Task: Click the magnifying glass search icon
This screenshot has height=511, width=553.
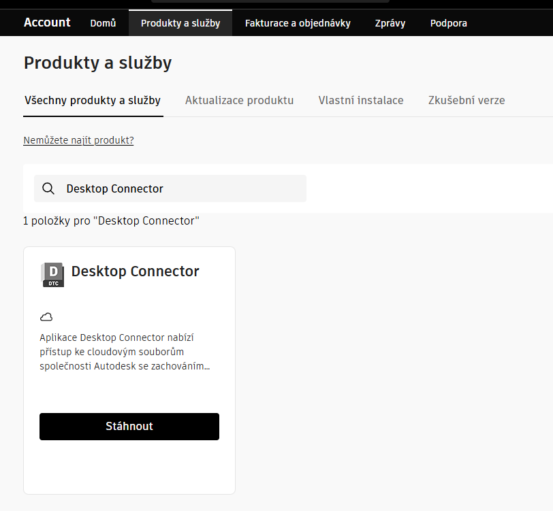Action: (48, 188)
